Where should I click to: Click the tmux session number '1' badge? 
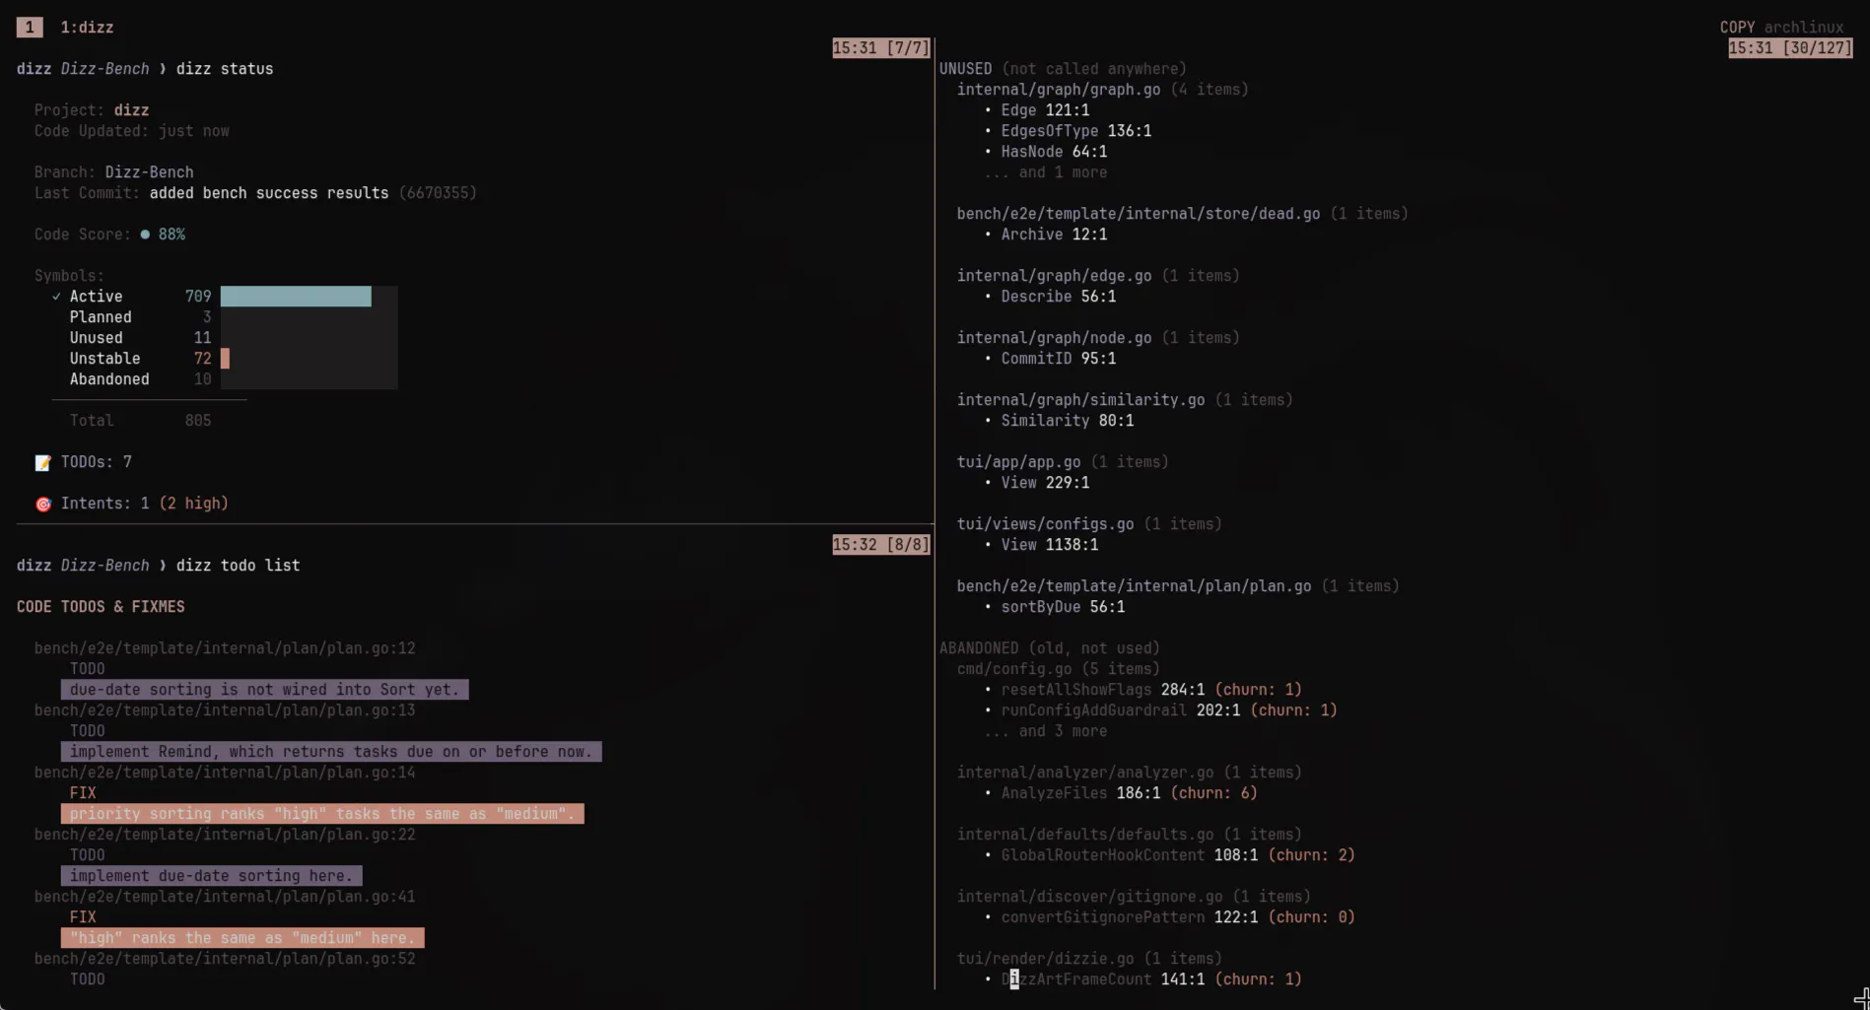(30, 28)
